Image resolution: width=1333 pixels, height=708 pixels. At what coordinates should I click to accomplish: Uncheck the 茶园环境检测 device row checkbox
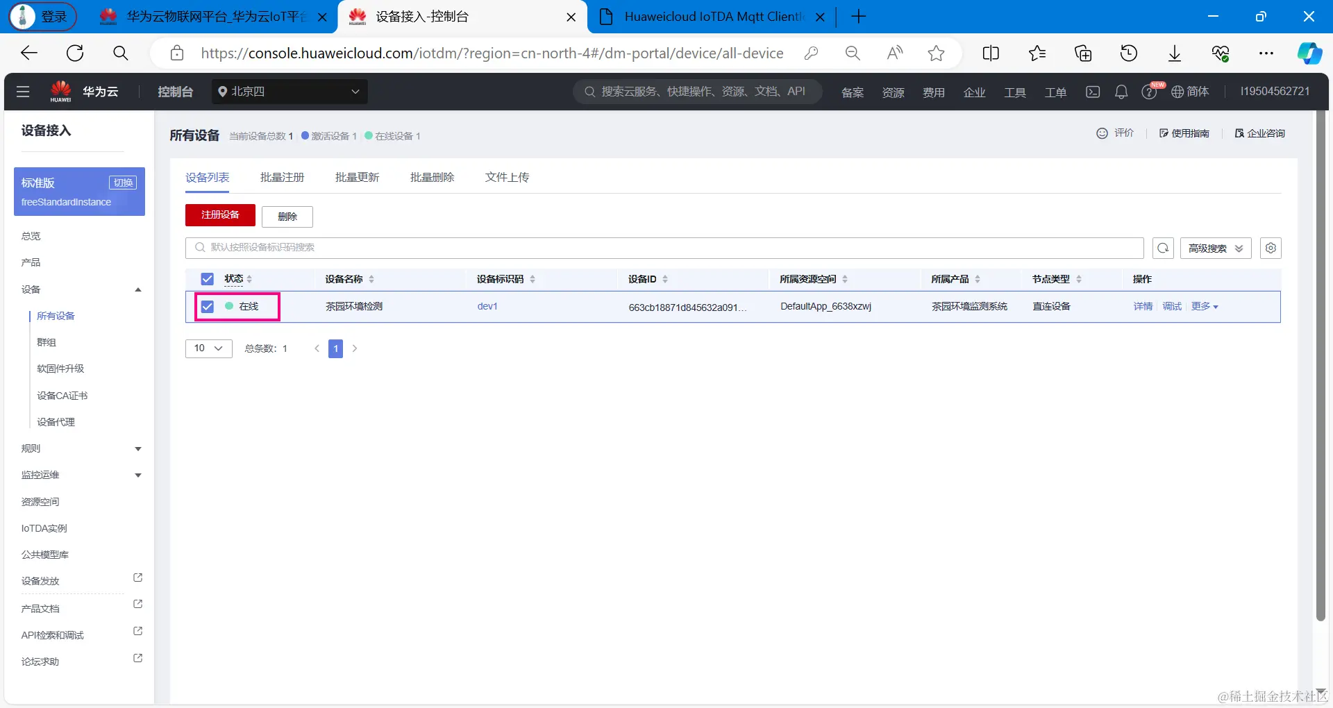coord(207,306)
